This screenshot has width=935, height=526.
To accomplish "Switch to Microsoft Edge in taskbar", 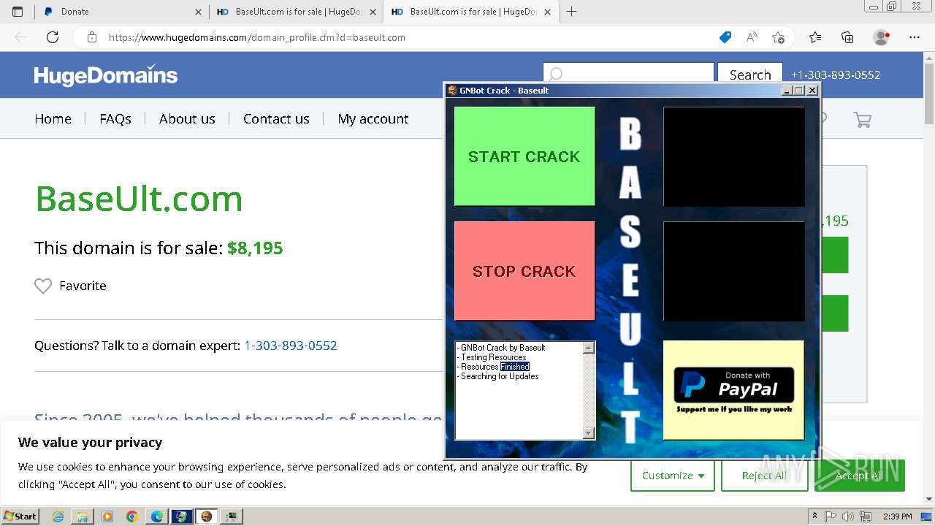I will 157,517.
